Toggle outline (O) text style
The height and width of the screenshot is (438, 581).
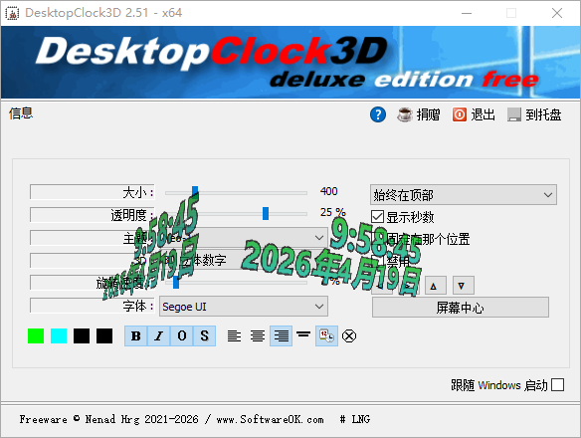pyautogui.click(x=181, y=336)
